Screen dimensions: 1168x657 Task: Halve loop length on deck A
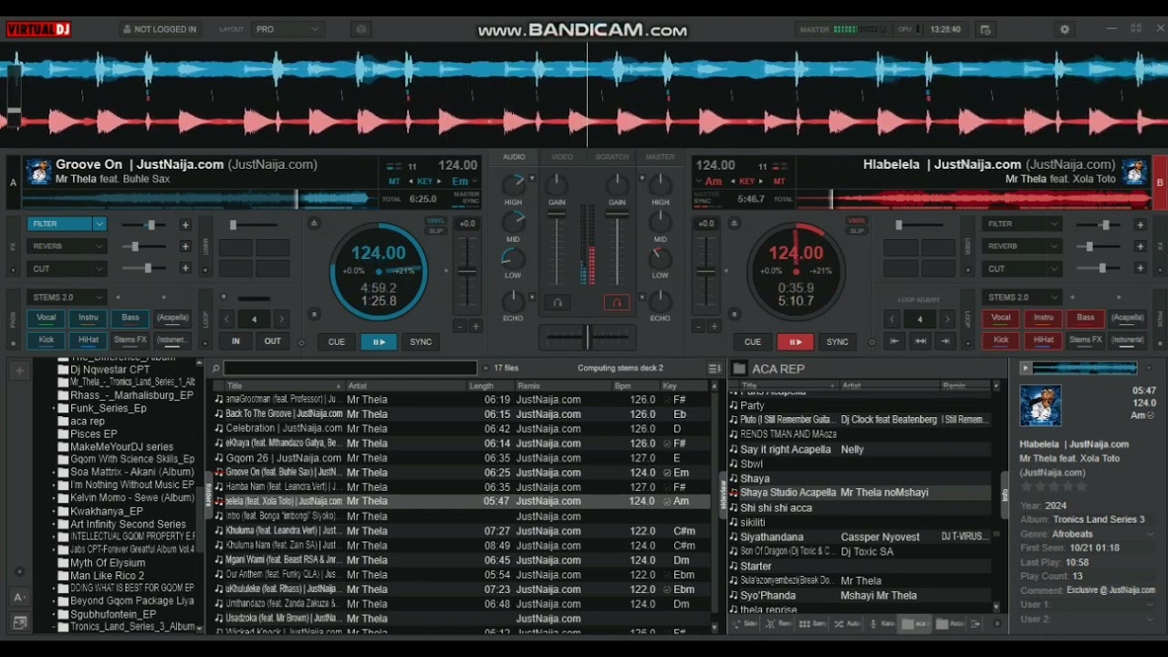point(227,318)
